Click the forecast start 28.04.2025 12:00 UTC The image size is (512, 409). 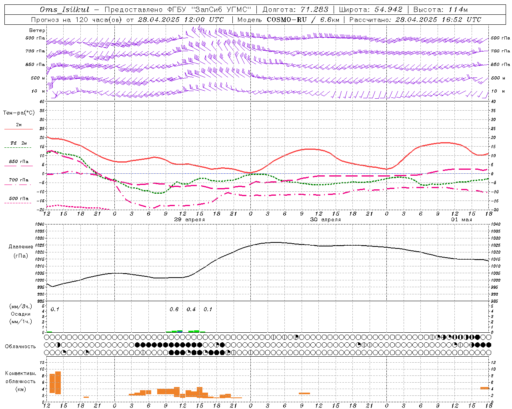[180, 20]
